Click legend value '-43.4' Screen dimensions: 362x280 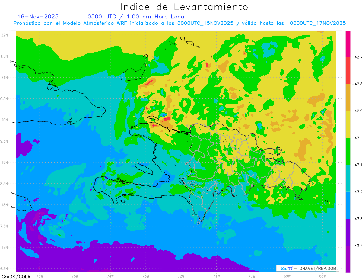point(357,246)
